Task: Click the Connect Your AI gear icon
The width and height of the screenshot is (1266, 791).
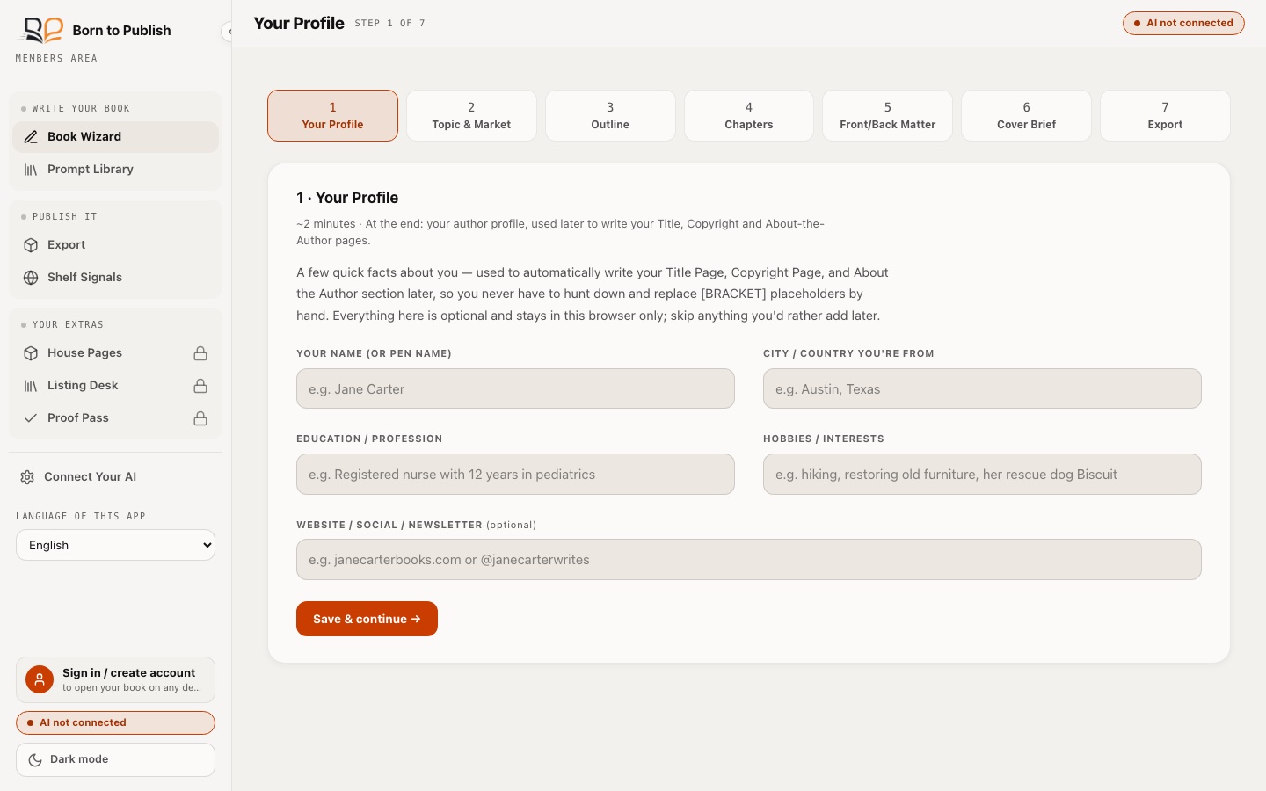Action: click(27, 477)
